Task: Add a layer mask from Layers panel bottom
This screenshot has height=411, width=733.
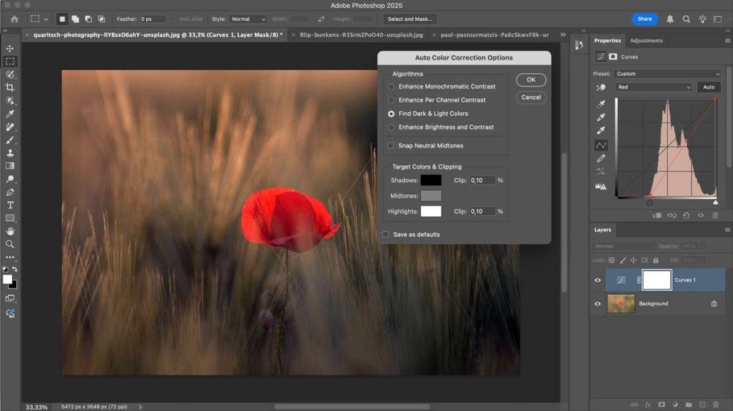Action: coord(661,405)
